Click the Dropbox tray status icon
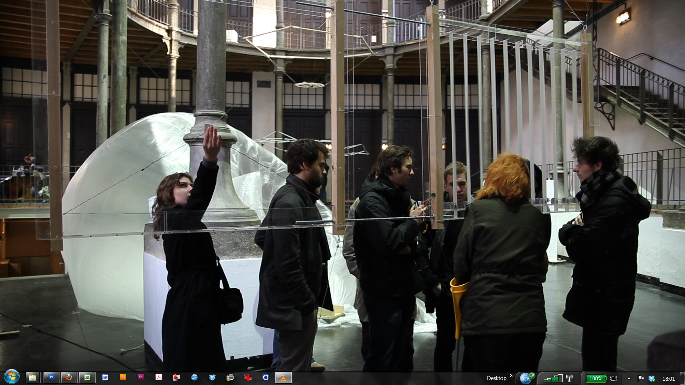This screenshot has height=385, width=685. [x=651, y=379]
